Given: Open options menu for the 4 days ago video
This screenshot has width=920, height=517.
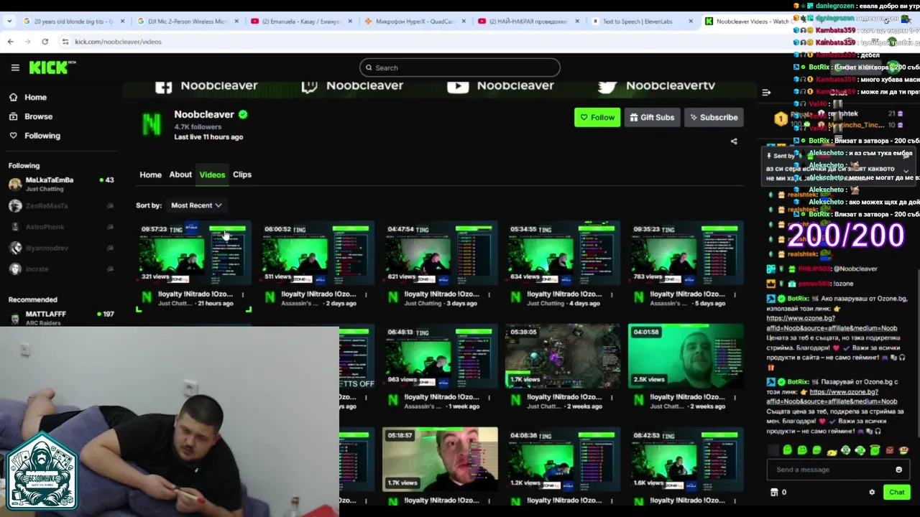Looking at the screenshot, I should [x=611, y=294].
